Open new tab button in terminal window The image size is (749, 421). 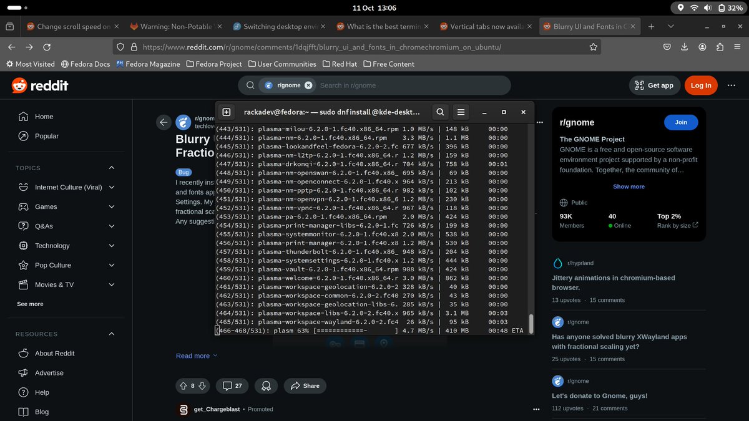[x=227, y=112]
